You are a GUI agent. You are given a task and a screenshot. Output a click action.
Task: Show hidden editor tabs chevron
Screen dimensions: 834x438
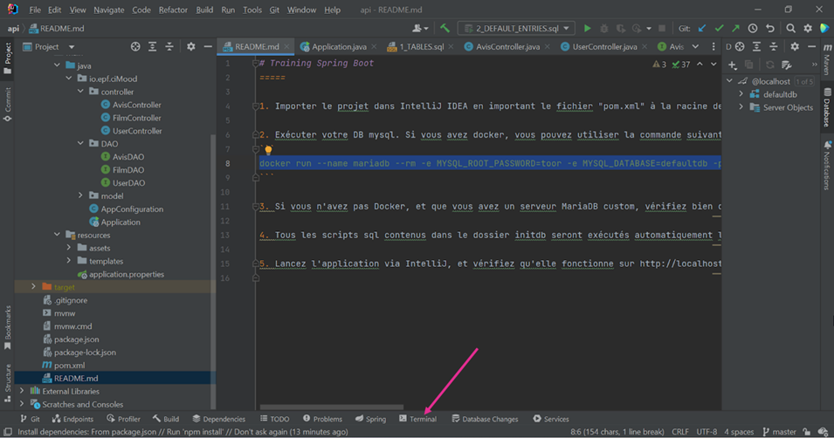695,47
